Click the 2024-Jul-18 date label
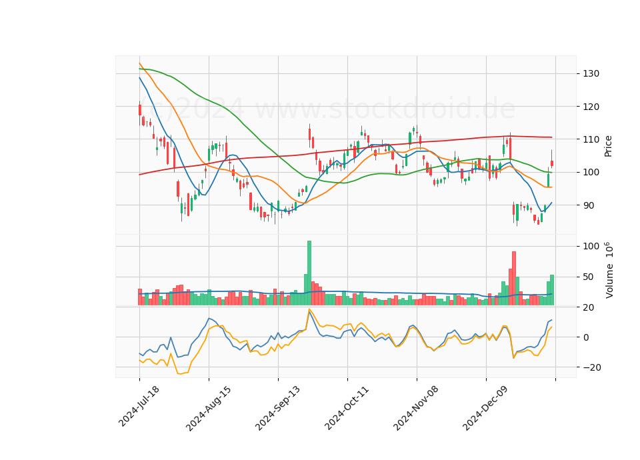This screenshot has height=460, width=640. (139, 407)
